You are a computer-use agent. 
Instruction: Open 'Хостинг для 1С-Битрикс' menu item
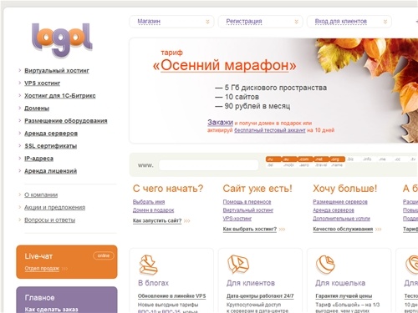[x=60, y=96]
